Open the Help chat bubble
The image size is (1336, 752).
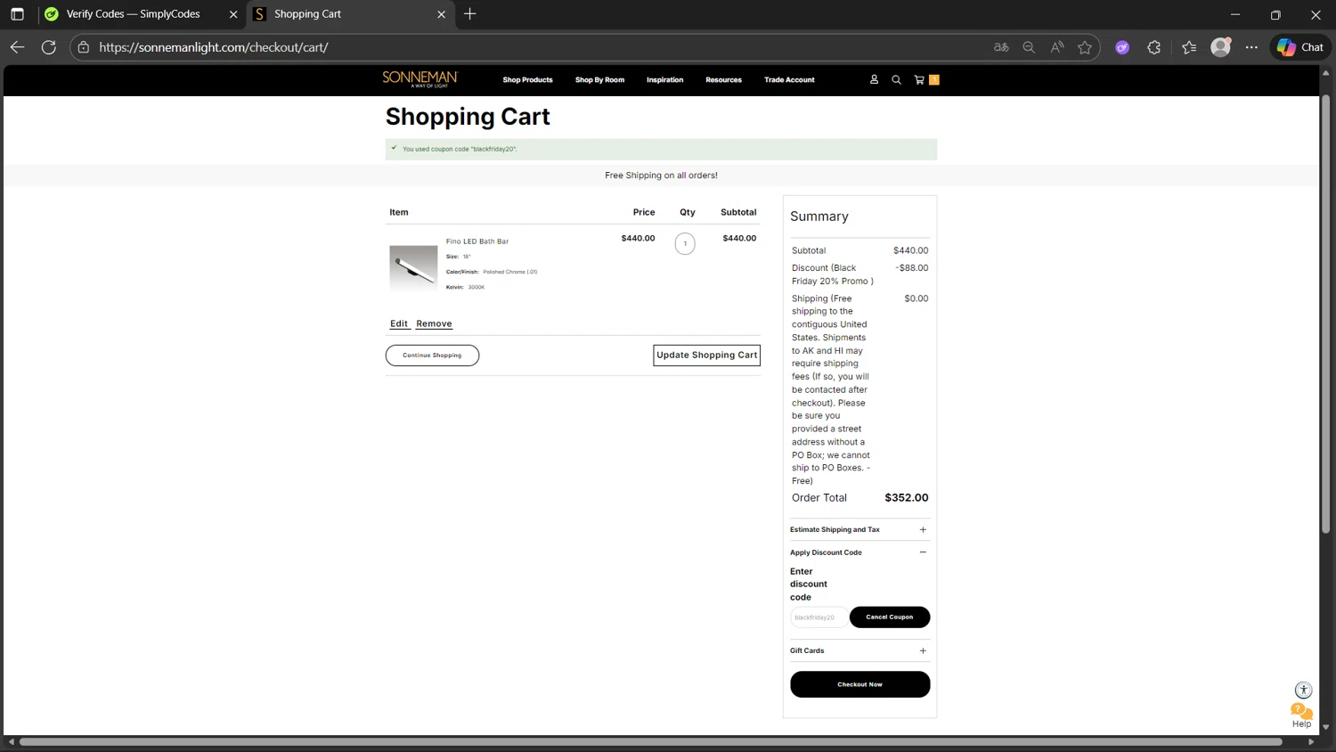(1301, 715)
